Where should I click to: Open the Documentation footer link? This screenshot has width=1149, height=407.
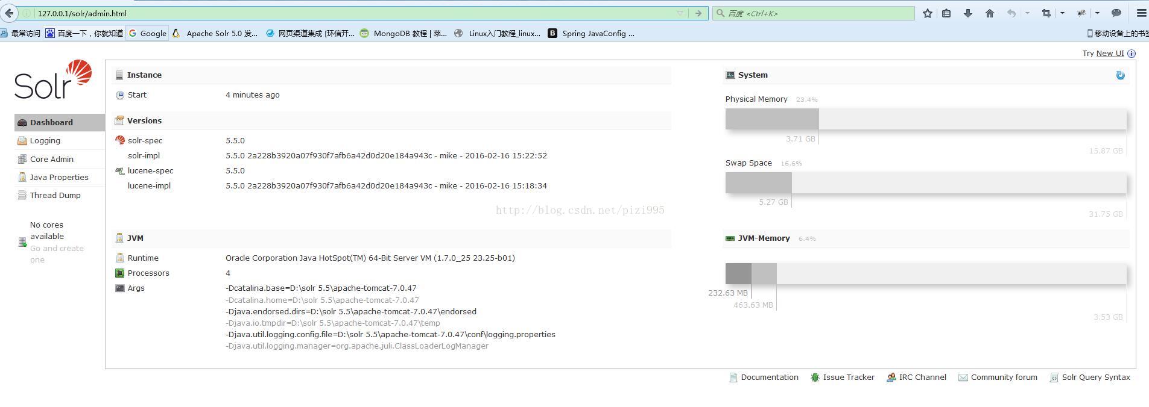click(764, 377)
